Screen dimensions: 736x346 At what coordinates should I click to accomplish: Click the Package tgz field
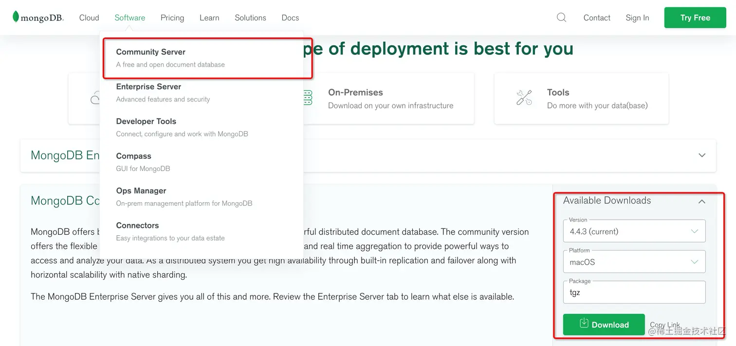(634, 292)
